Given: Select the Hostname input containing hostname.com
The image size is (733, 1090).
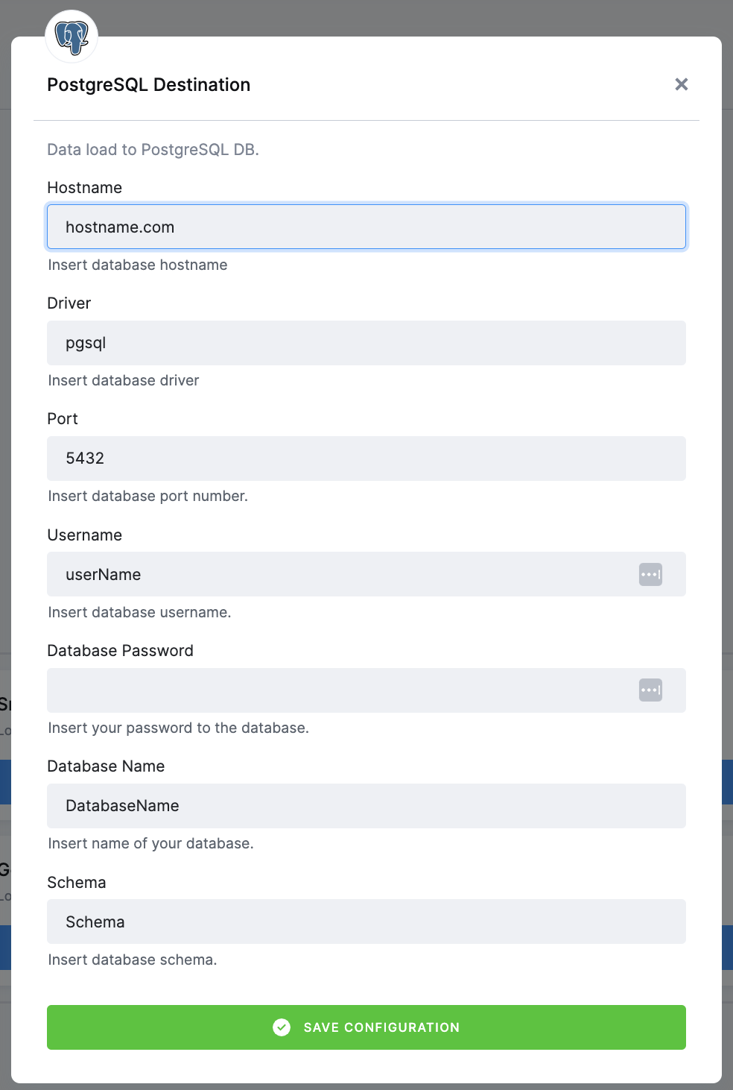Looking at the screenshot, I should coord(366,227).
